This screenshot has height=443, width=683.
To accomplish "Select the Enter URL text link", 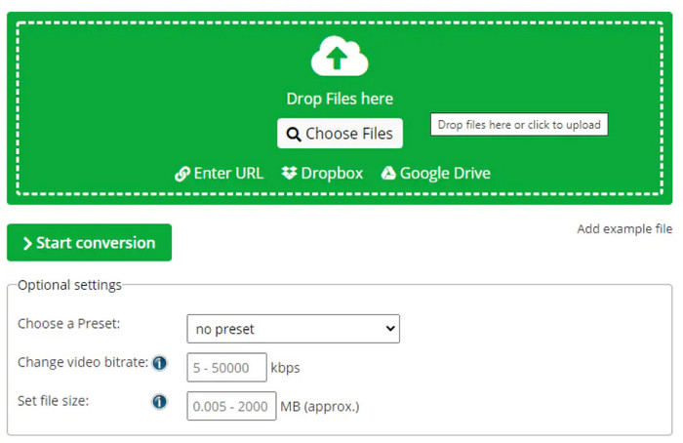I will (x=228, y=174).
